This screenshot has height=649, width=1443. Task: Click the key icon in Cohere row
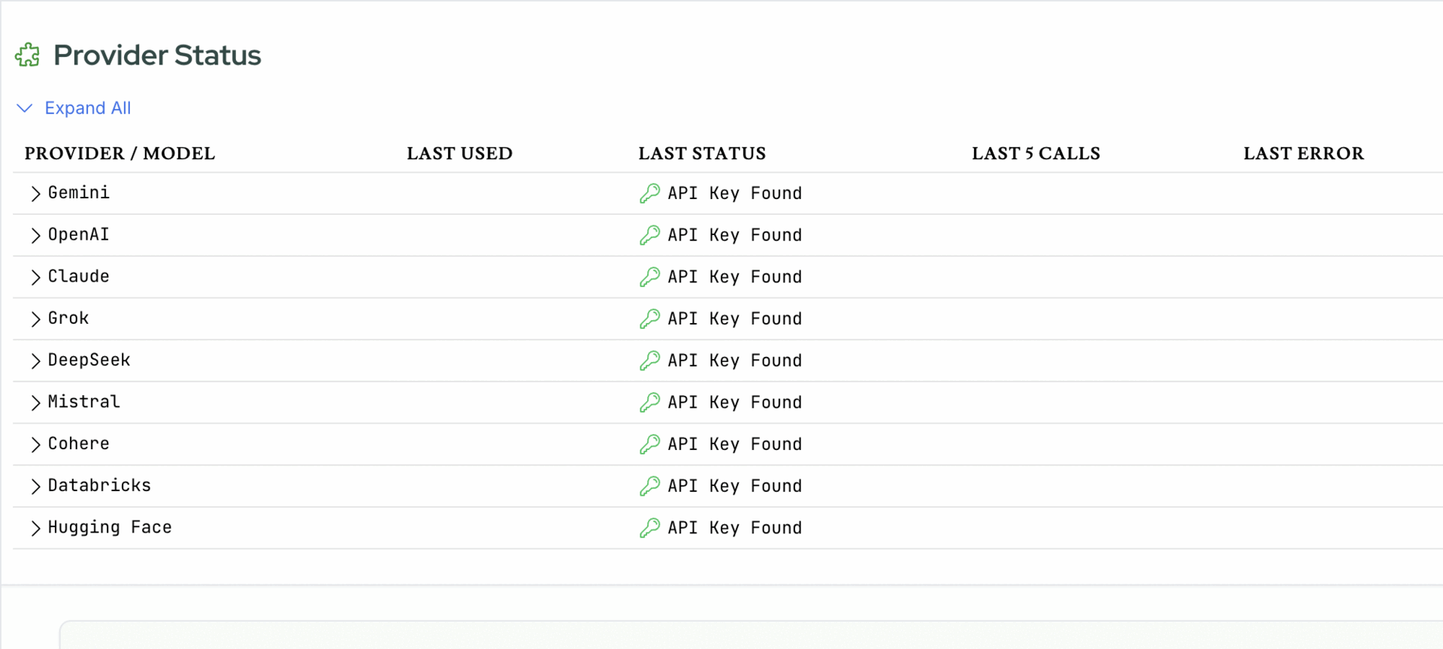650,445
